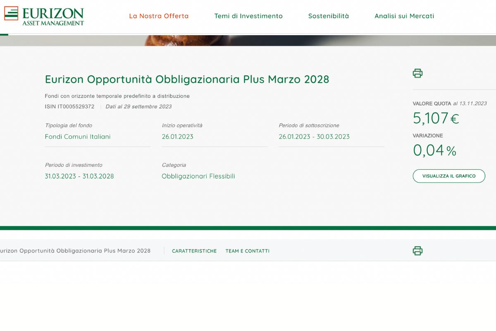Click the Obbligazionari Flessibili category value
This screenshot has height=331, width=496.
pyautogui.click(x=198, y=176)
